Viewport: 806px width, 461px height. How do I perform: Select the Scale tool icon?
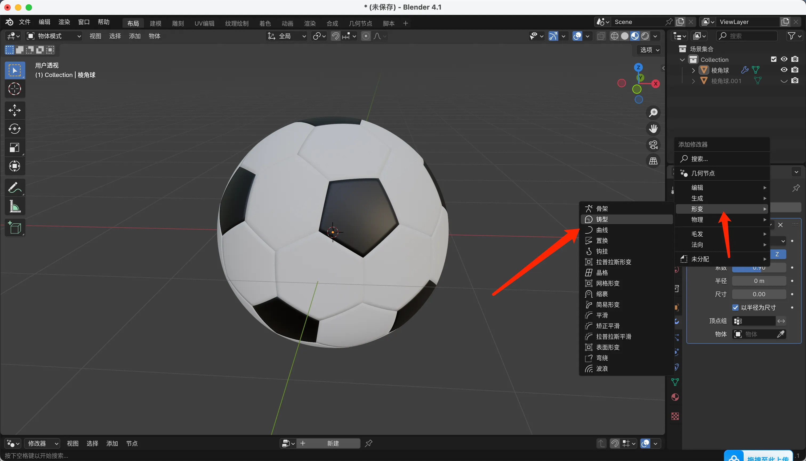[15, 148]
